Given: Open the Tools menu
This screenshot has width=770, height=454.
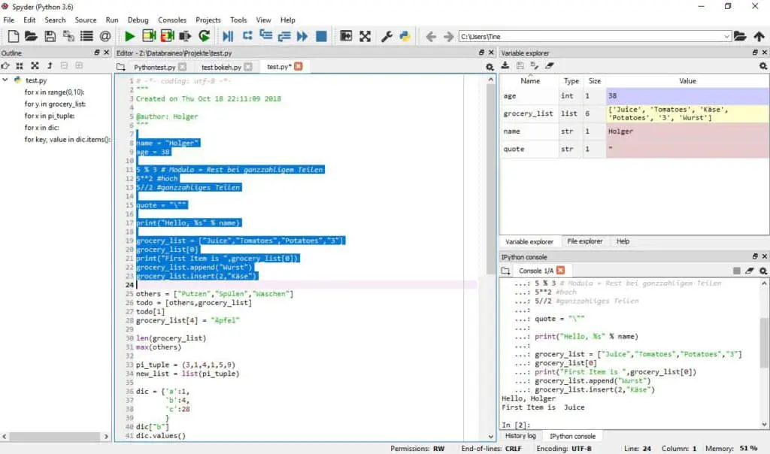Looking at the screenshot, I should (x=238, y=20).
